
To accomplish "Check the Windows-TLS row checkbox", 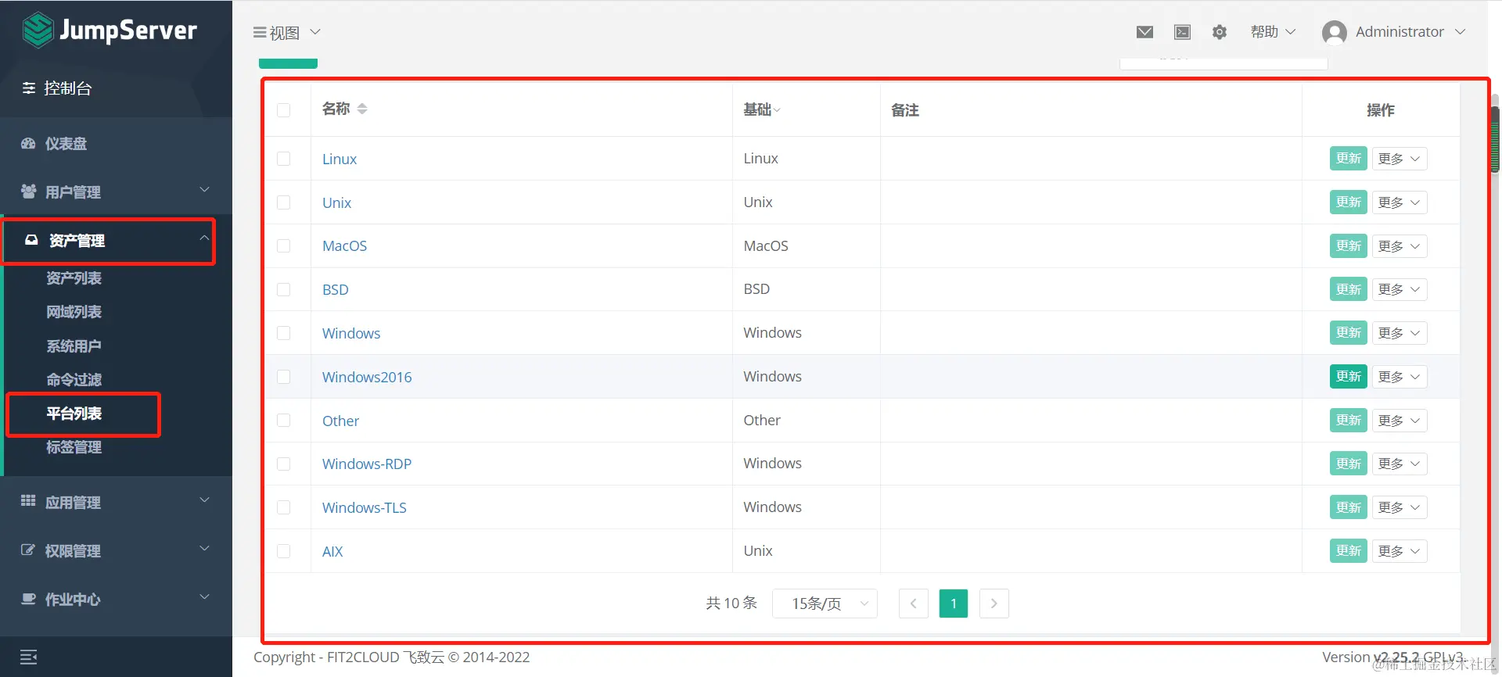I will [283, 507].
